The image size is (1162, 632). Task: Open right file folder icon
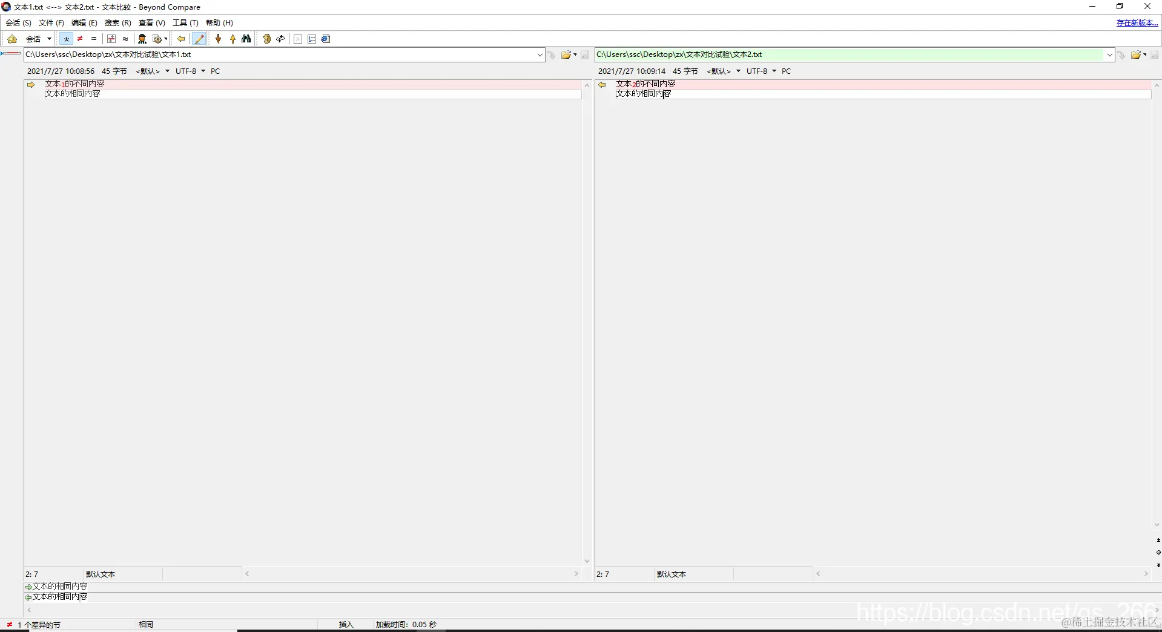pos(1135,54)
